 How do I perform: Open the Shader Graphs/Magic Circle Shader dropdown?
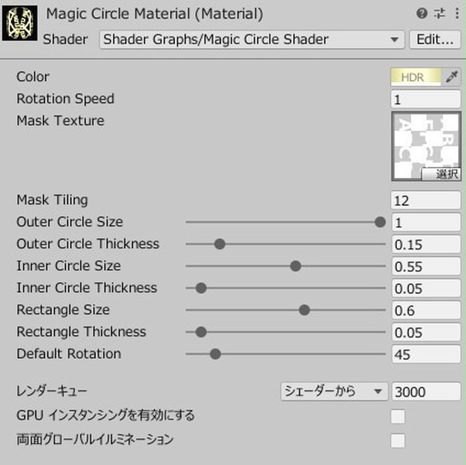point(252,40)
